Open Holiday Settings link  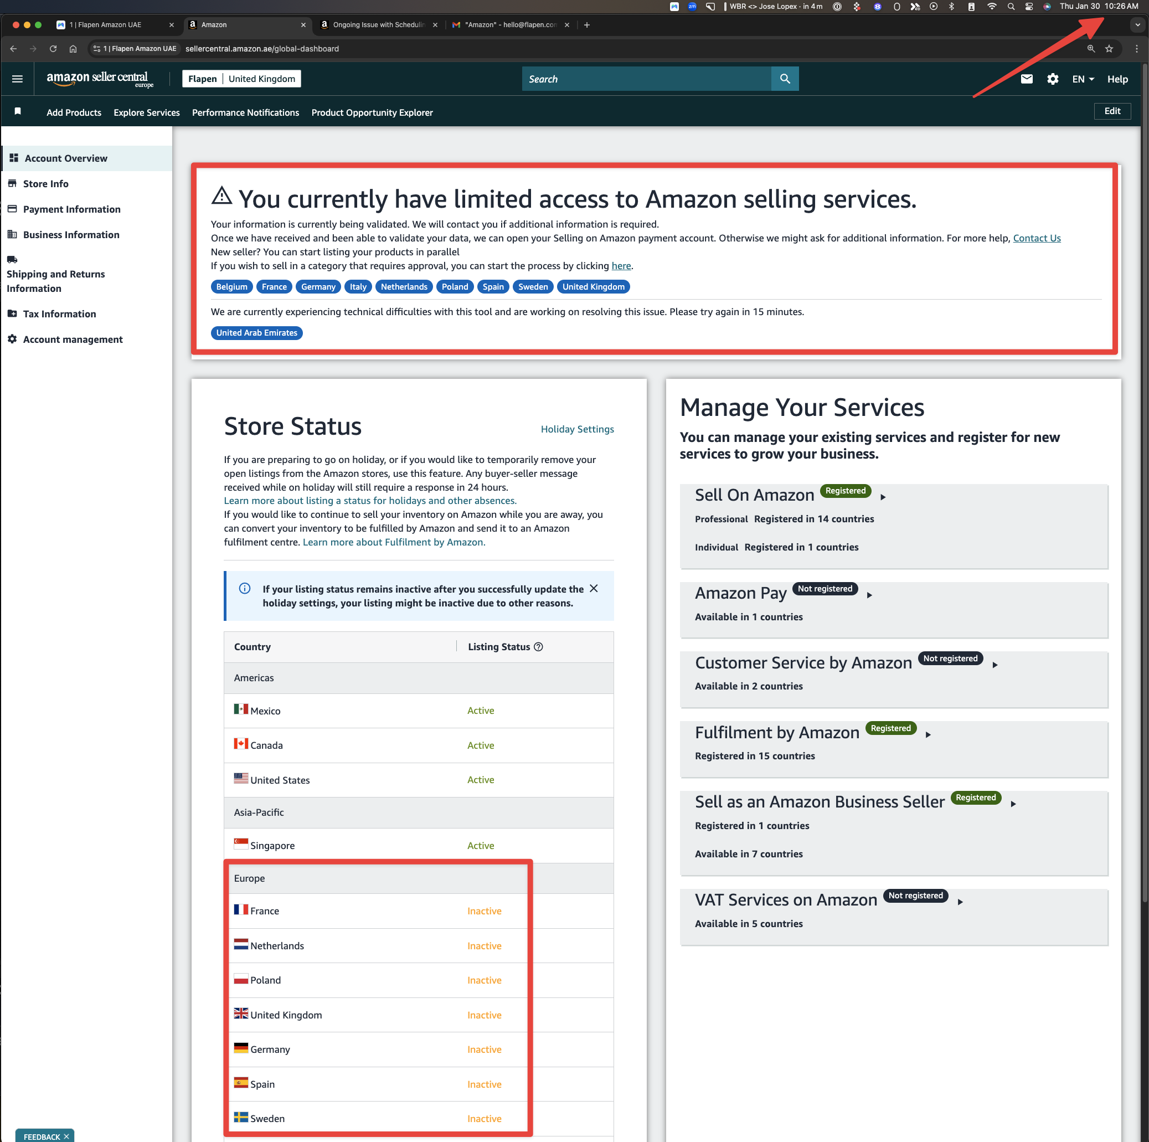[577, 429]
